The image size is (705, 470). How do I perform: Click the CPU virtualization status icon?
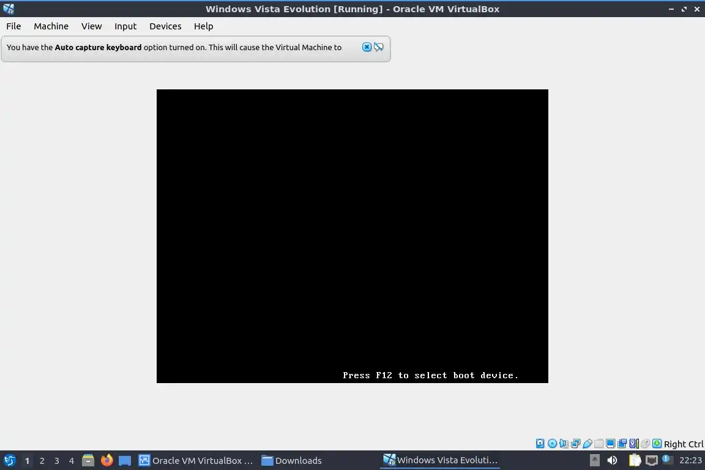pos(634,444)
